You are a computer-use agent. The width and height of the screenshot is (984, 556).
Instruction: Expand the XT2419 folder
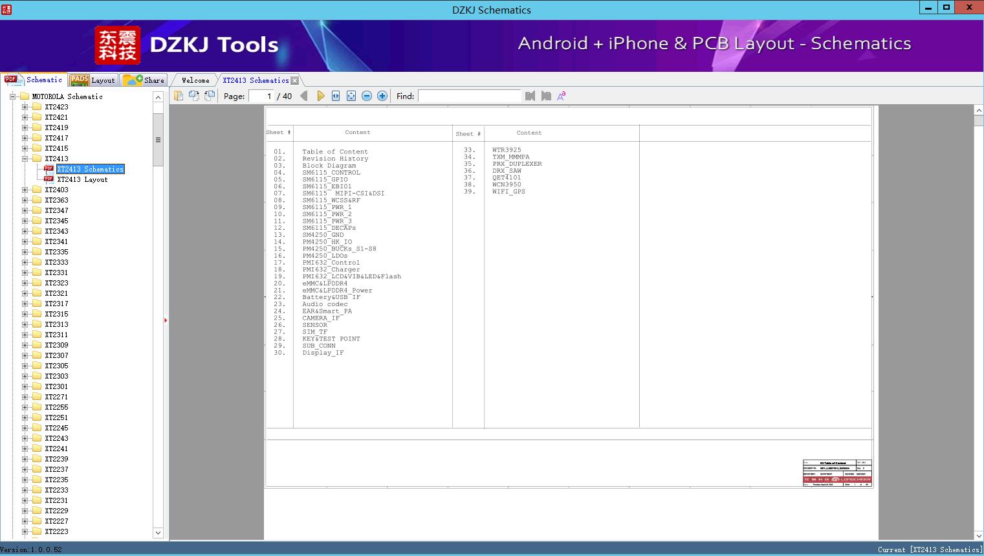[x=25, y=128]
